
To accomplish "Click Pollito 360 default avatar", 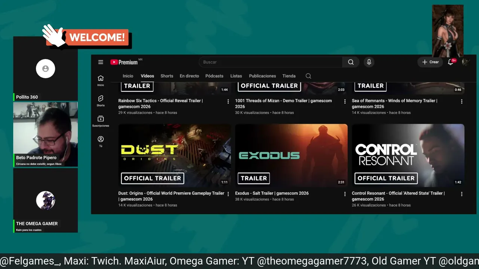I will pyautogui.click(x=46, y=69).
